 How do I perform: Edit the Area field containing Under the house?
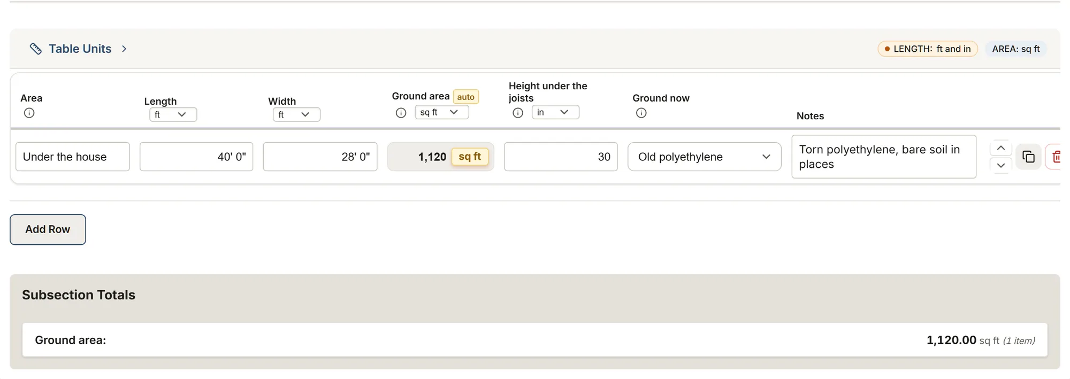pyautogui.click(x=73, y=157)
